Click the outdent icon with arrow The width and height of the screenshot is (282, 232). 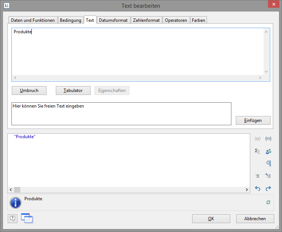pyautogui.click(x=268, y=176)
